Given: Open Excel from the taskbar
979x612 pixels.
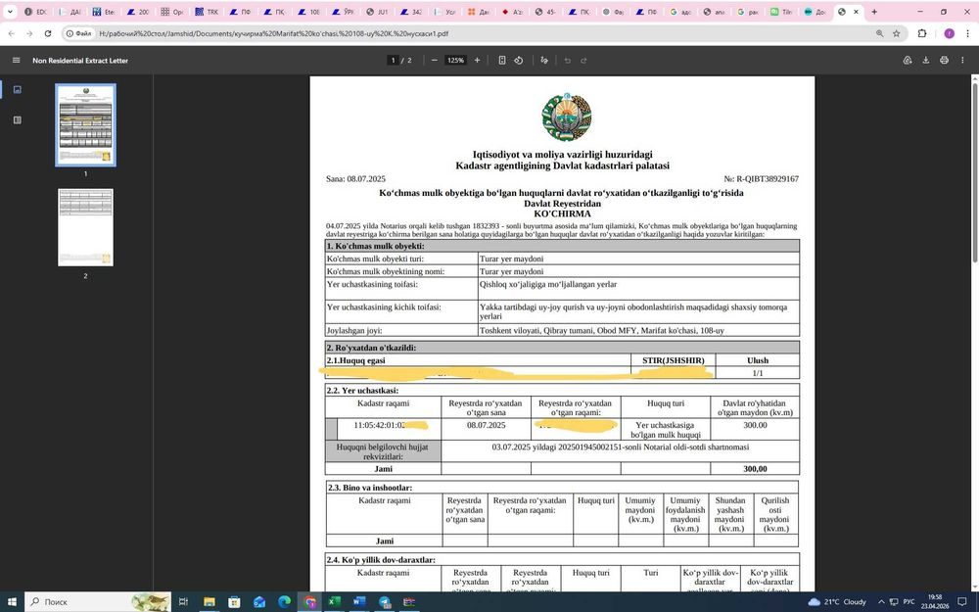Looking at the screenshot, I should pos(334,602).
